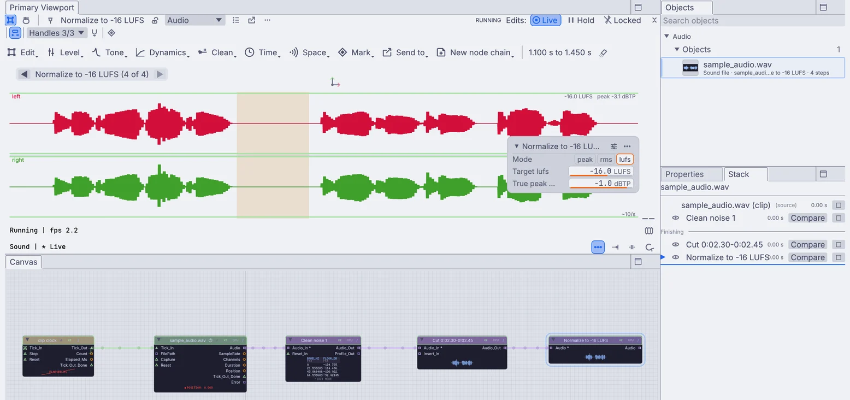The width and height of the screenshot is (850, 400).
Task: Adjust the Target lufs -16.0 slider
Action: 601,172
